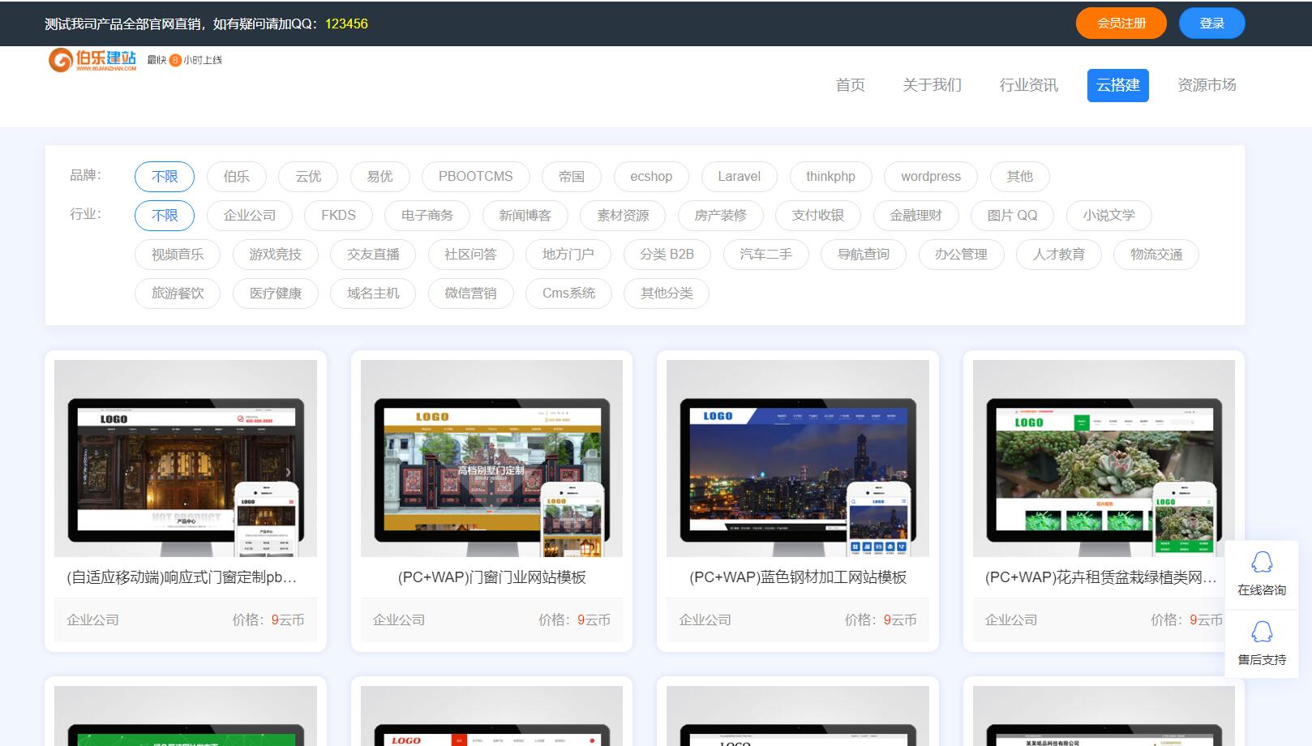
Task: Filter industry by 电子商务
Action: 427,215
